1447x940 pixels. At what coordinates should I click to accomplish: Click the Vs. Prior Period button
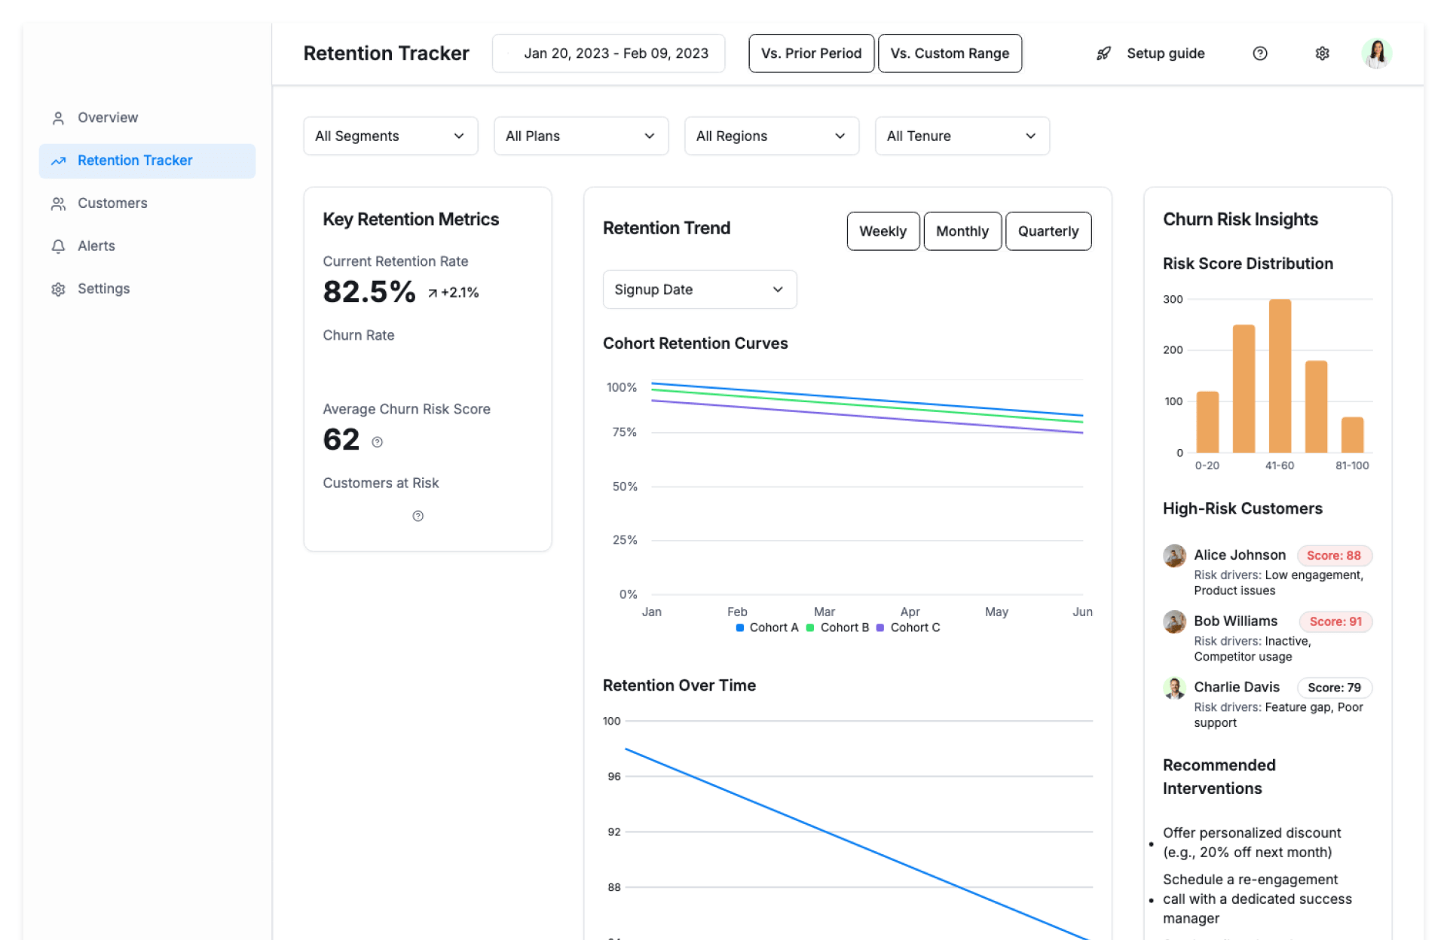tap(811, 53)
